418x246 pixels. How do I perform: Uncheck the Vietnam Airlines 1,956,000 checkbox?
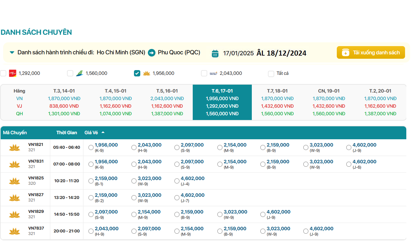137,73
